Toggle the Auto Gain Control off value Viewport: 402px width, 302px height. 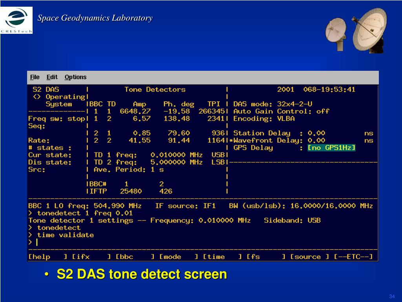[323, 111]
